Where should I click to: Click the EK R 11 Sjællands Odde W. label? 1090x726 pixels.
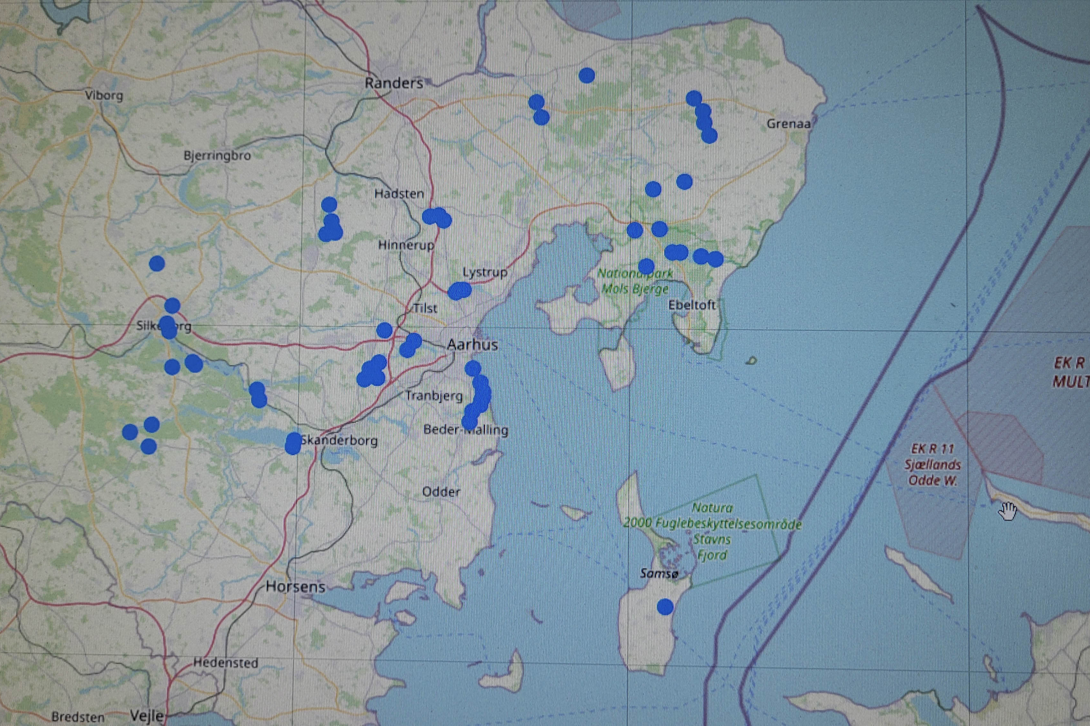click(932, 464)
